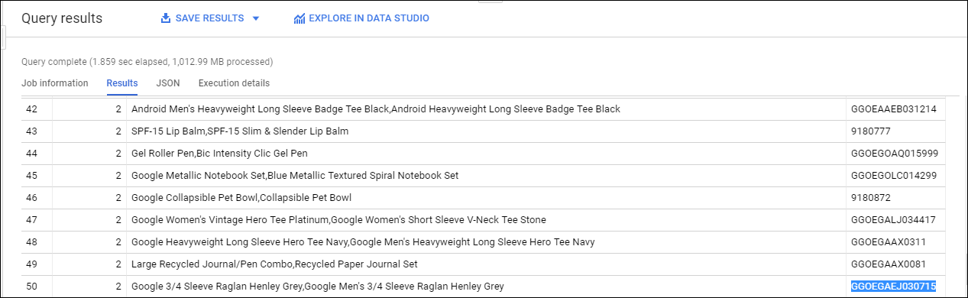The width and height of the screenshot is (968, 298).
Task: Select the Android Men's Heavyweight Badge Tee cell
Action: click(x=486, y=109)
